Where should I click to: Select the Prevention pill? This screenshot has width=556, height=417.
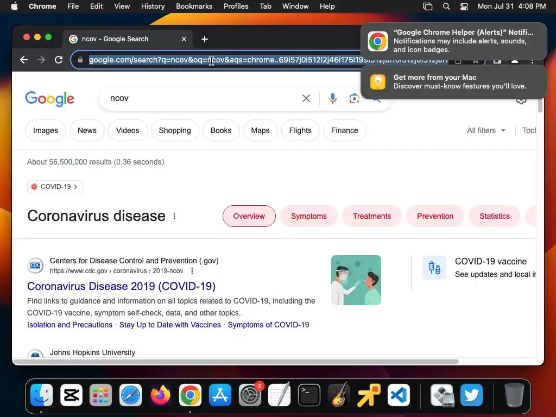pyautogui.click(x=435, y=216)
